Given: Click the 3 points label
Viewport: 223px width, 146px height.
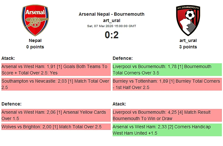Looking at the screenshot, I should pyautogui.click(x=188, y=47).
